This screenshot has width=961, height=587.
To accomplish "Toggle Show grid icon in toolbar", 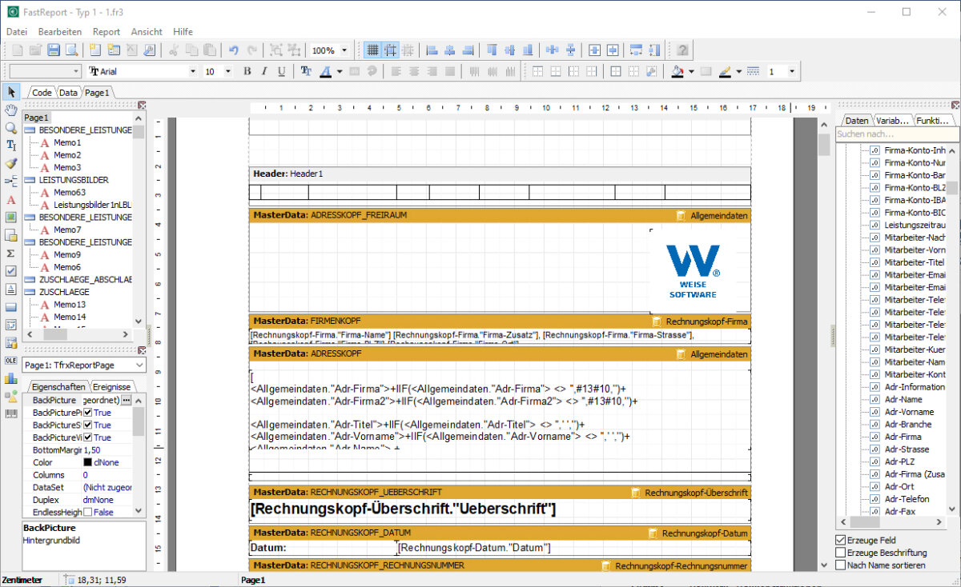I will tap(372, 50).
